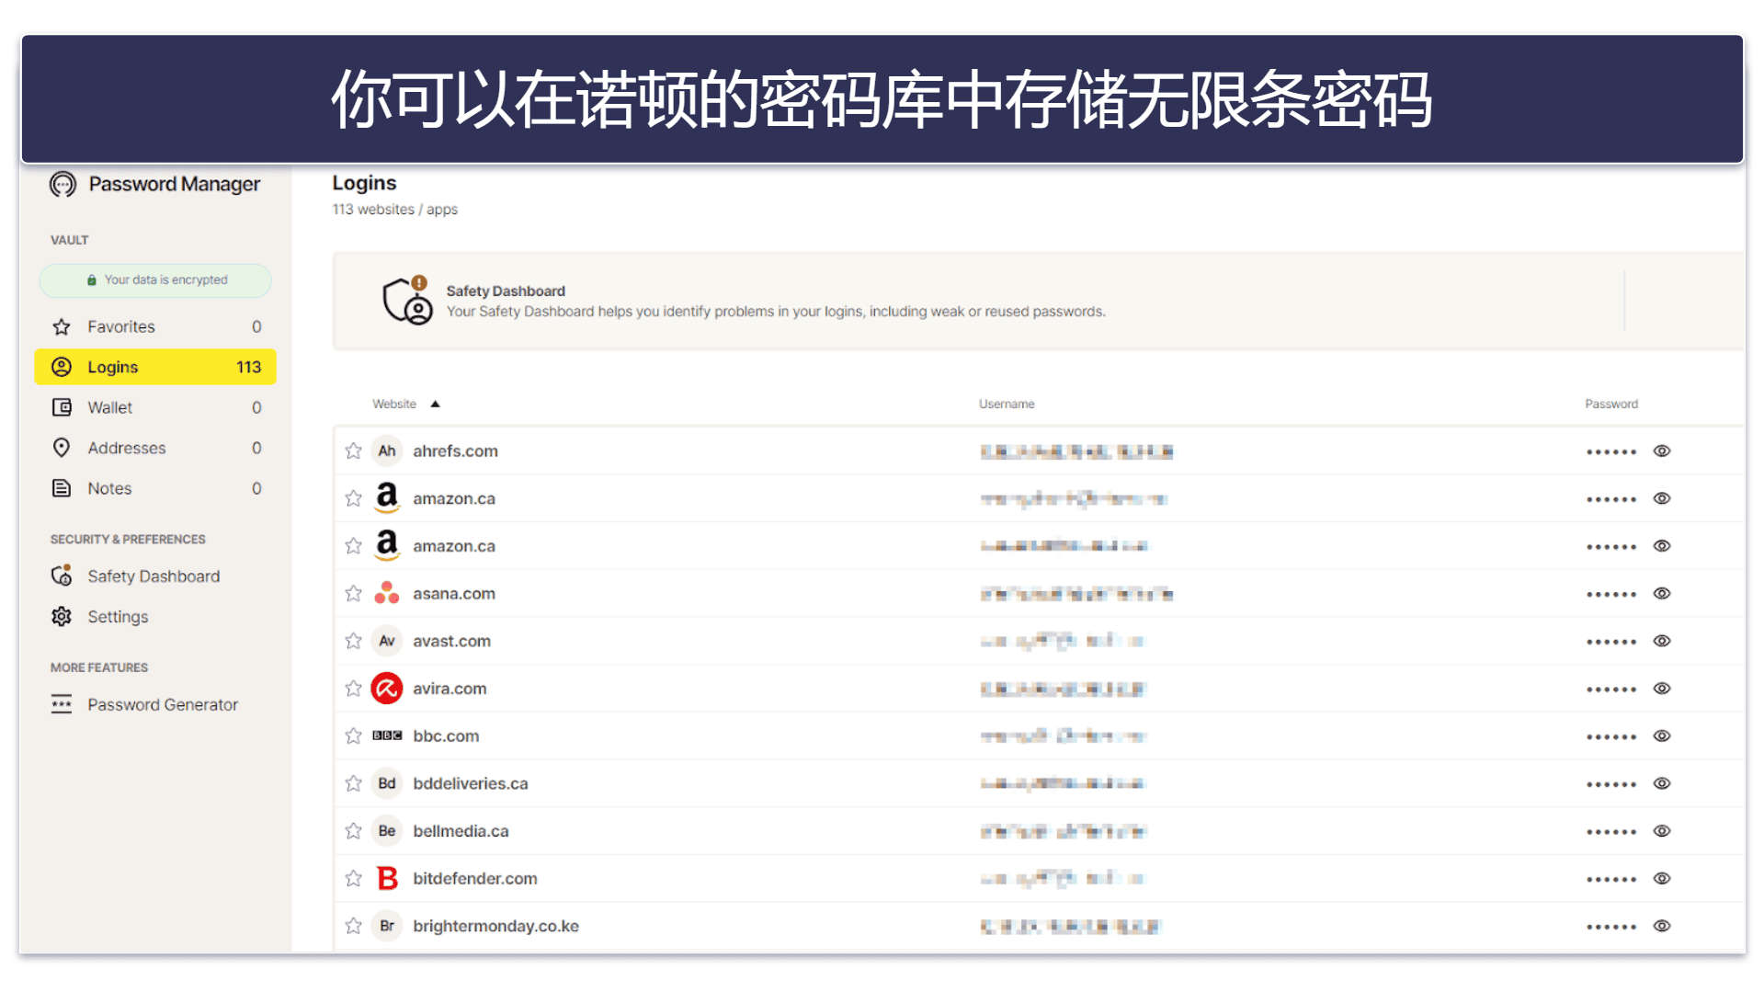
Task: Star the asana.com login
Action: 353,594
